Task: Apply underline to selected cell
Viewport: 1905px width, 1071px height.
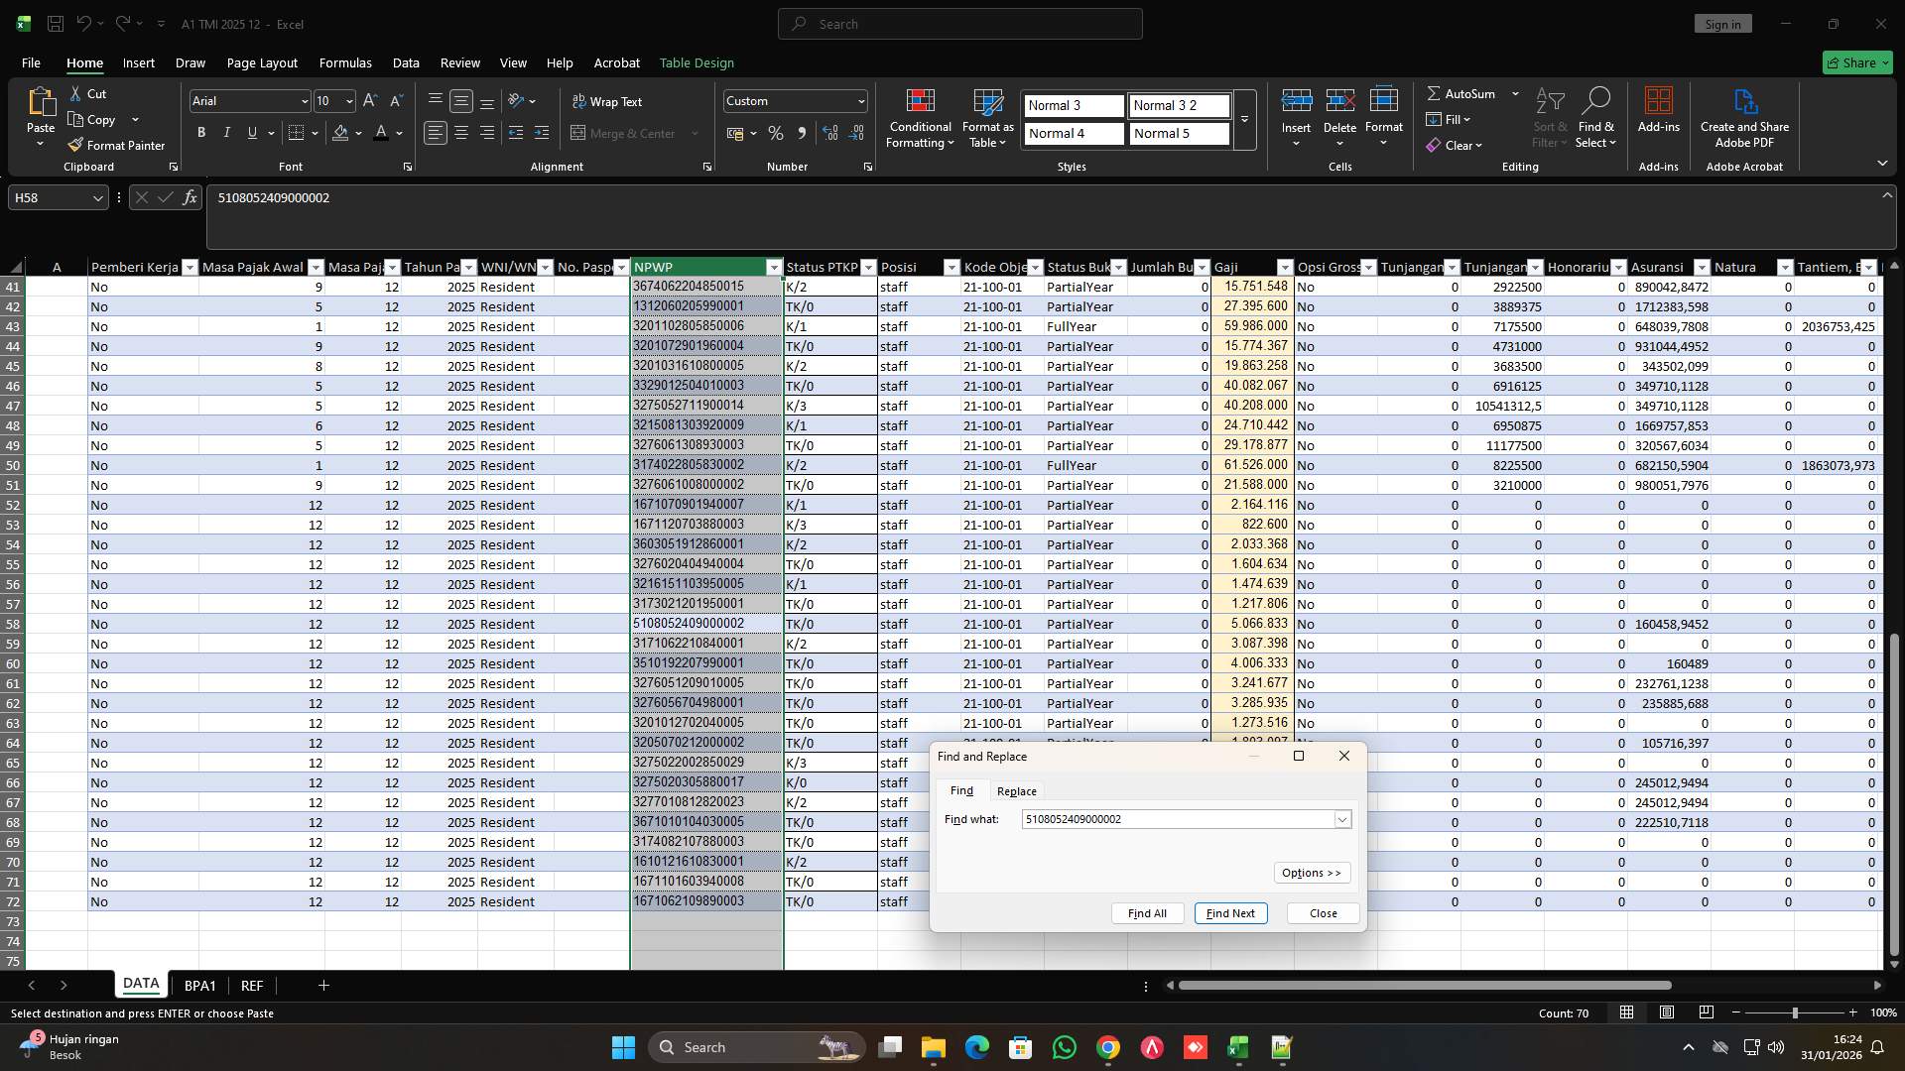Action: point(250,132)
